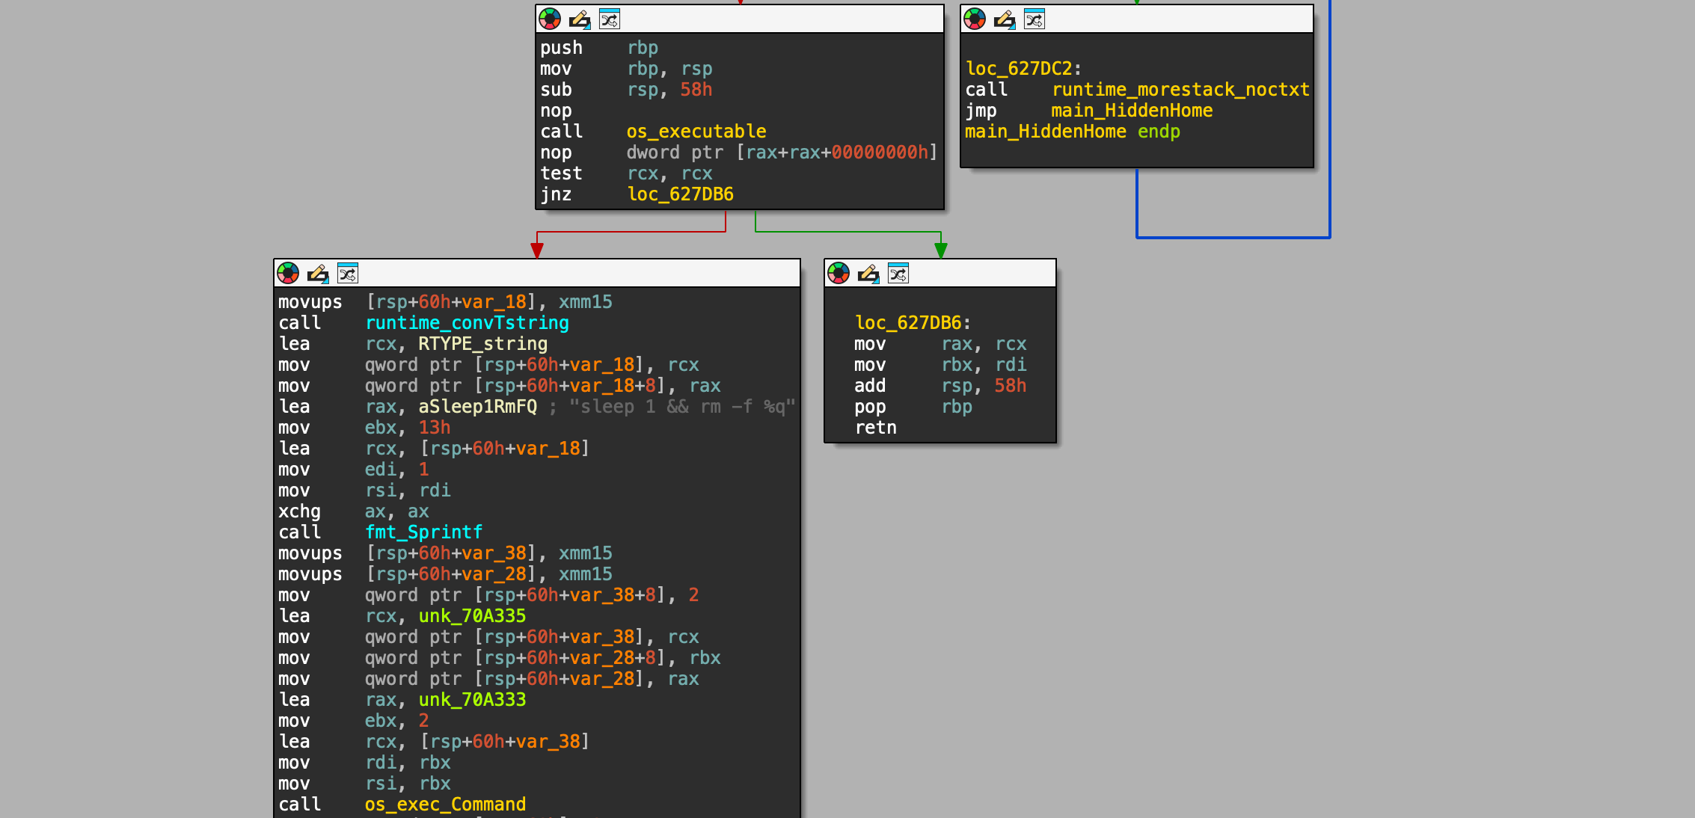Click color icon on loc_627DC2 node

pyautogui.click(x=975, y=19)
